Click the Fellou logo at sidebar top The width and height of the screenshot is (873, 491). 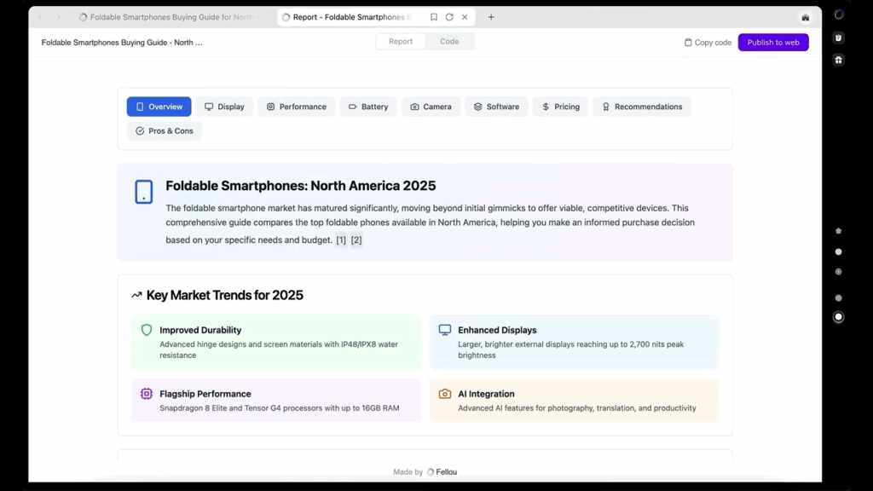pos(838,14)
